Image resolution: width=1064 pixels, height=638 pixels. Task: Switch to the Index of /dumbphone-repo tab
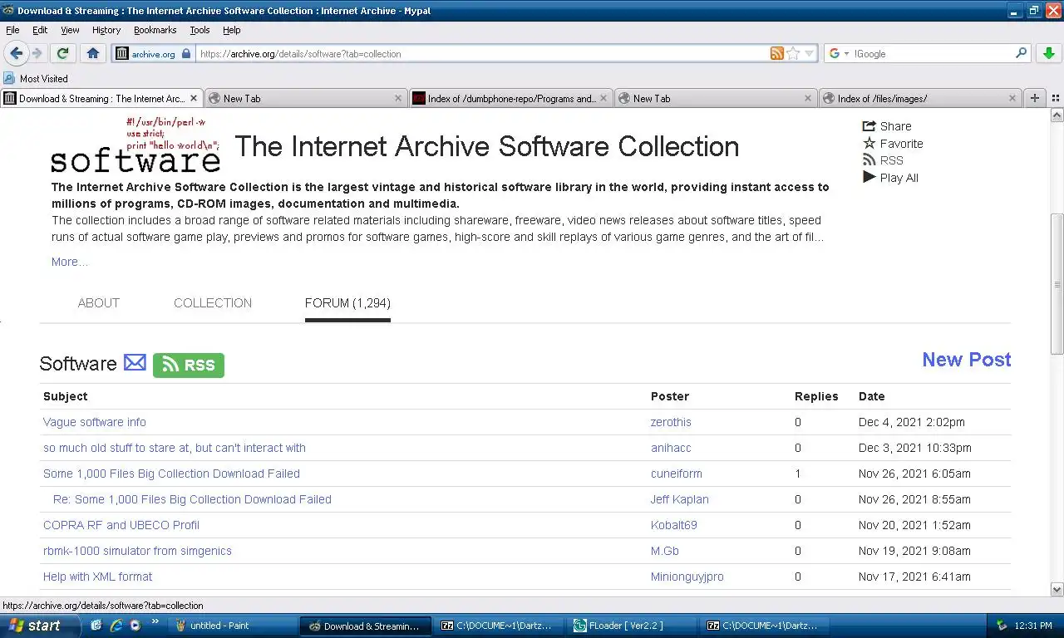click(x=510, y=98)
